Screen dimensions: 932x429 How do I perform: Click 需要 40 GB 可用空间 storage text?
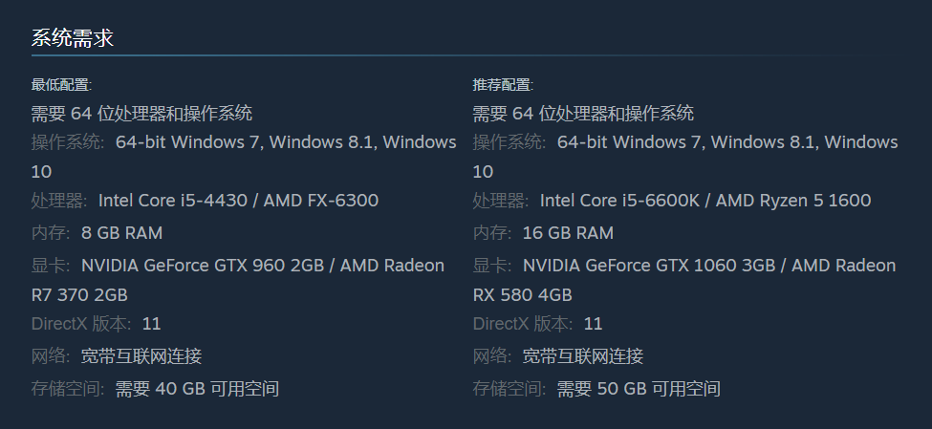(197, 389)
